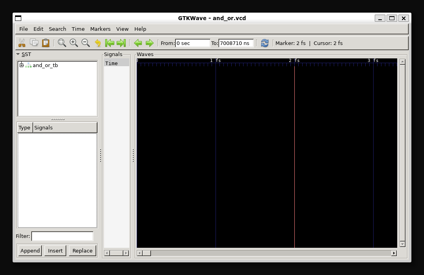
Task: Click waves vertical scroll down arrow
Action: (402, 244)
